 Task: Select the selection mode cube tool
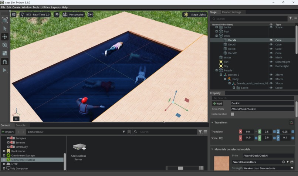click(x=5, y=20)
